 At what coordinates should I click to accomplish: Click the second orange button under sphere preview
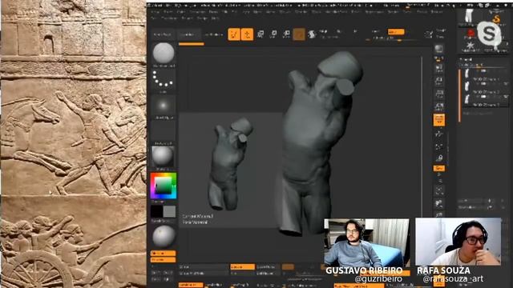click(x=164, y=260)
